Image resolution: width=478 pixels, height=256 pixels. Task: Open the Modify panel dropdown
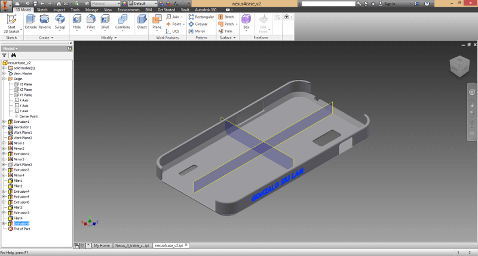[x=109, y=38]
